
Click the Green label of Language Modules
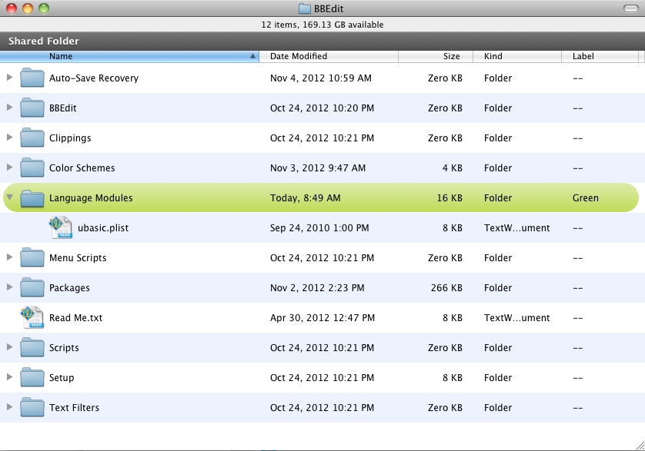(586, 198)
